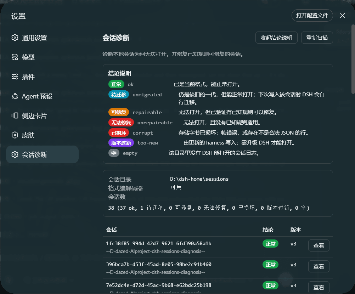Viewport: 355px width, 294px height.
Task: Open the 侧边卡片 settings section
Action: 42,116
